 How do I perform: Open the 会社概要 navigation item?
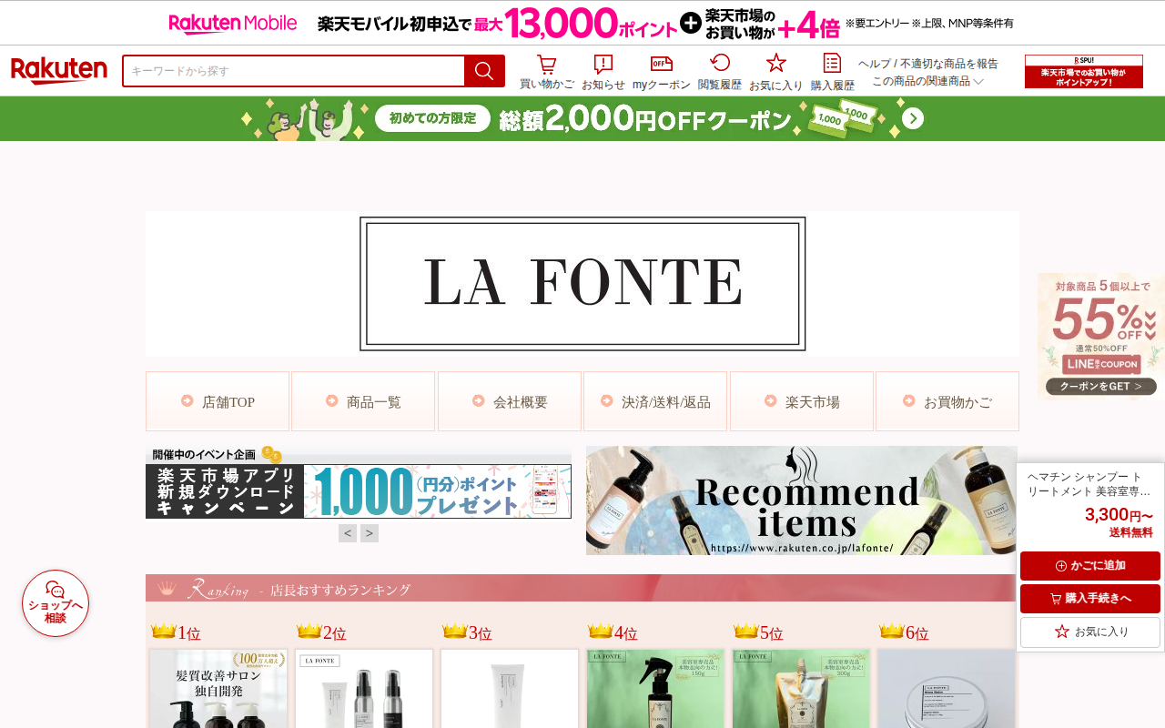point(510,401)
